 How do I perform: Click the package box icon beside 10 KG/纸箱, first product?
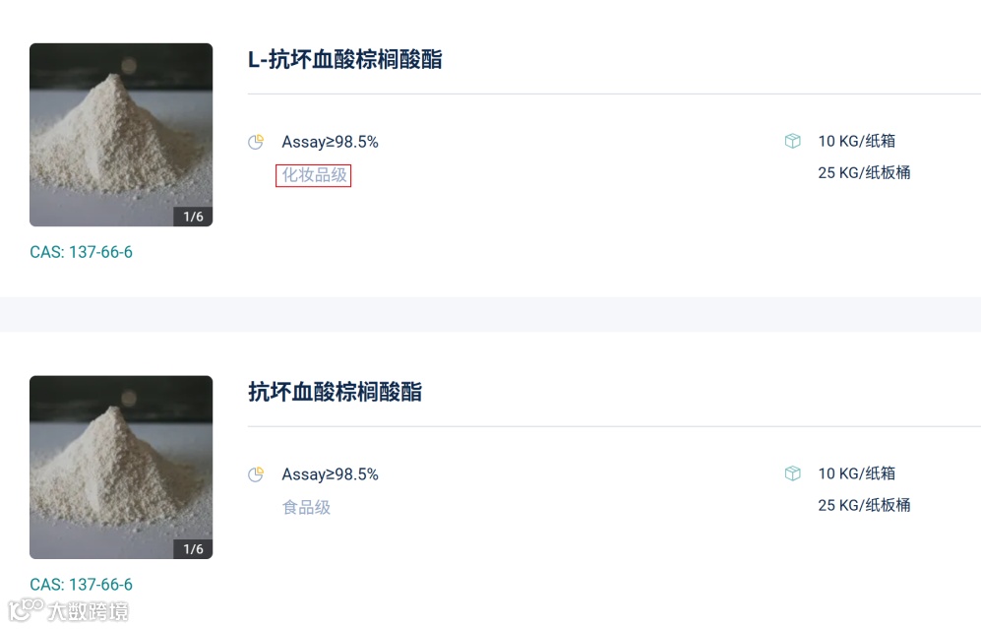793,141
